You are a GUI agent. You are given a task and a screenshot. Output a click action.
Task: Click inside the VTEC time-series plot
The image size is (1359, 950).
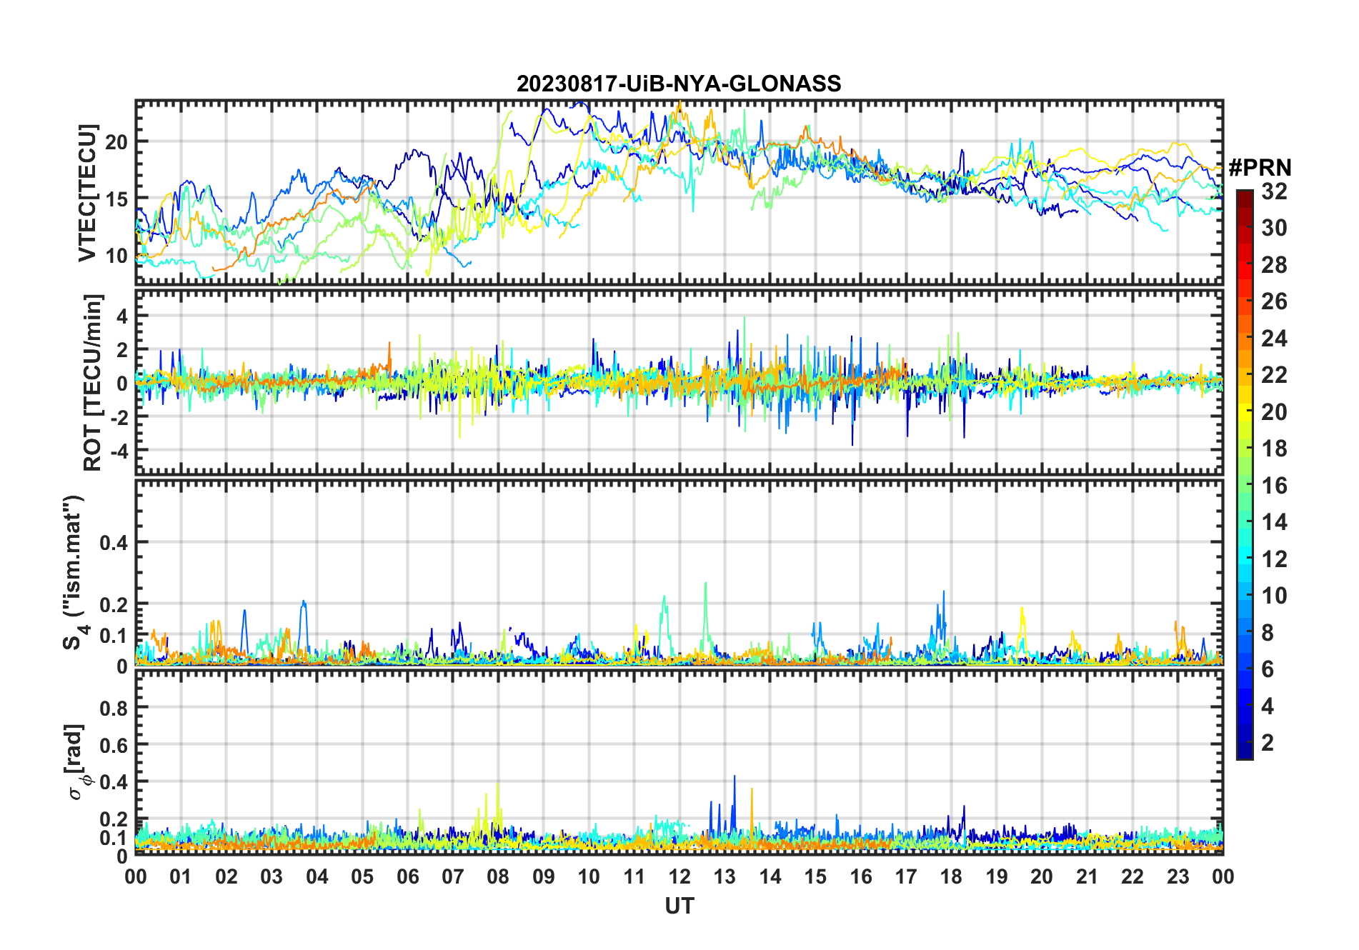679,193
